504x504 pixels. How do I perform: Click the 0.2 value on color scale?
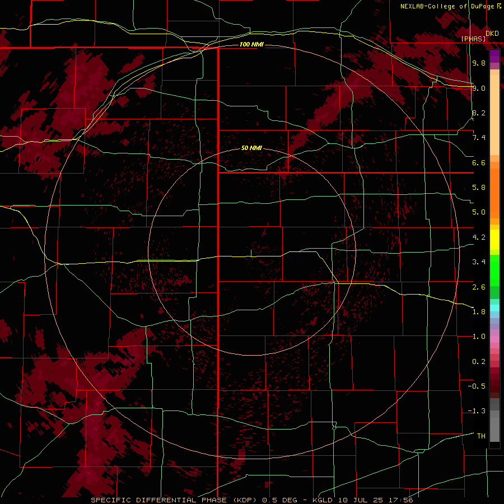[479, 362]
